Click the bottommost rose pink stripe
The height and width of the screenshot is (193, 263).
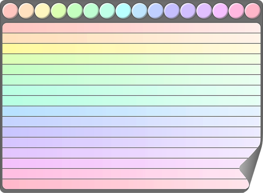pos(126,184)
